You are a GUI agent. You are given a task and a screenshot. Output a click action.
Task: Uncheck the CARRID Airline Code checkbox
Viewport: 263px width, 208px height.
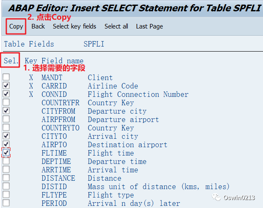point(6,86)
